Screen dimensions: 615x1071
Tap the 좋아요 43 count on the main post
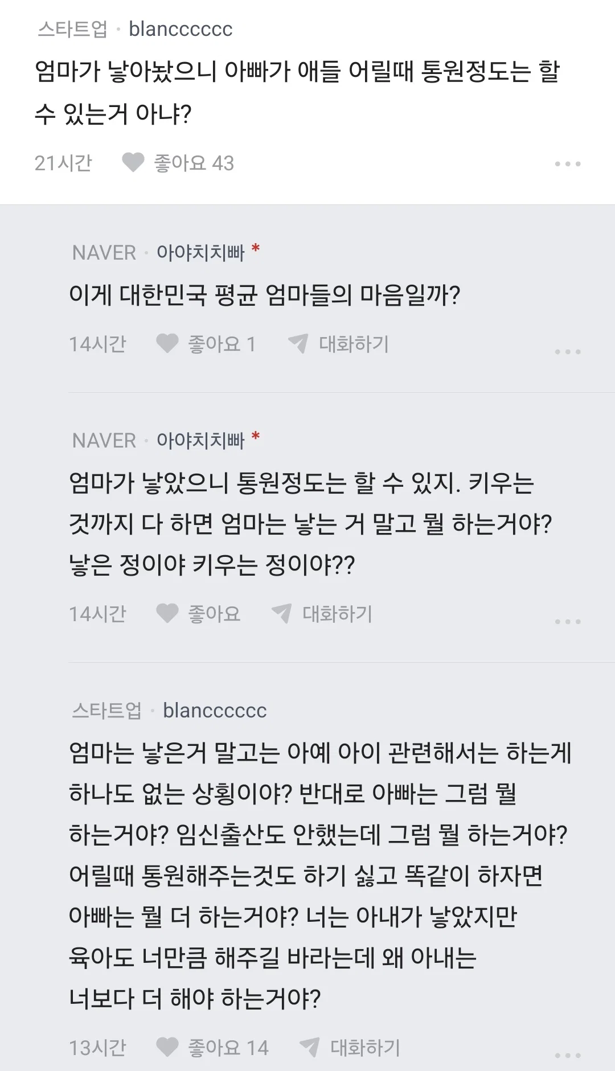click(194, 163)
